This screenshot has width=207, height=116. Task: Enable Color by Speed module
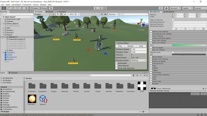(x=151, y=48)
